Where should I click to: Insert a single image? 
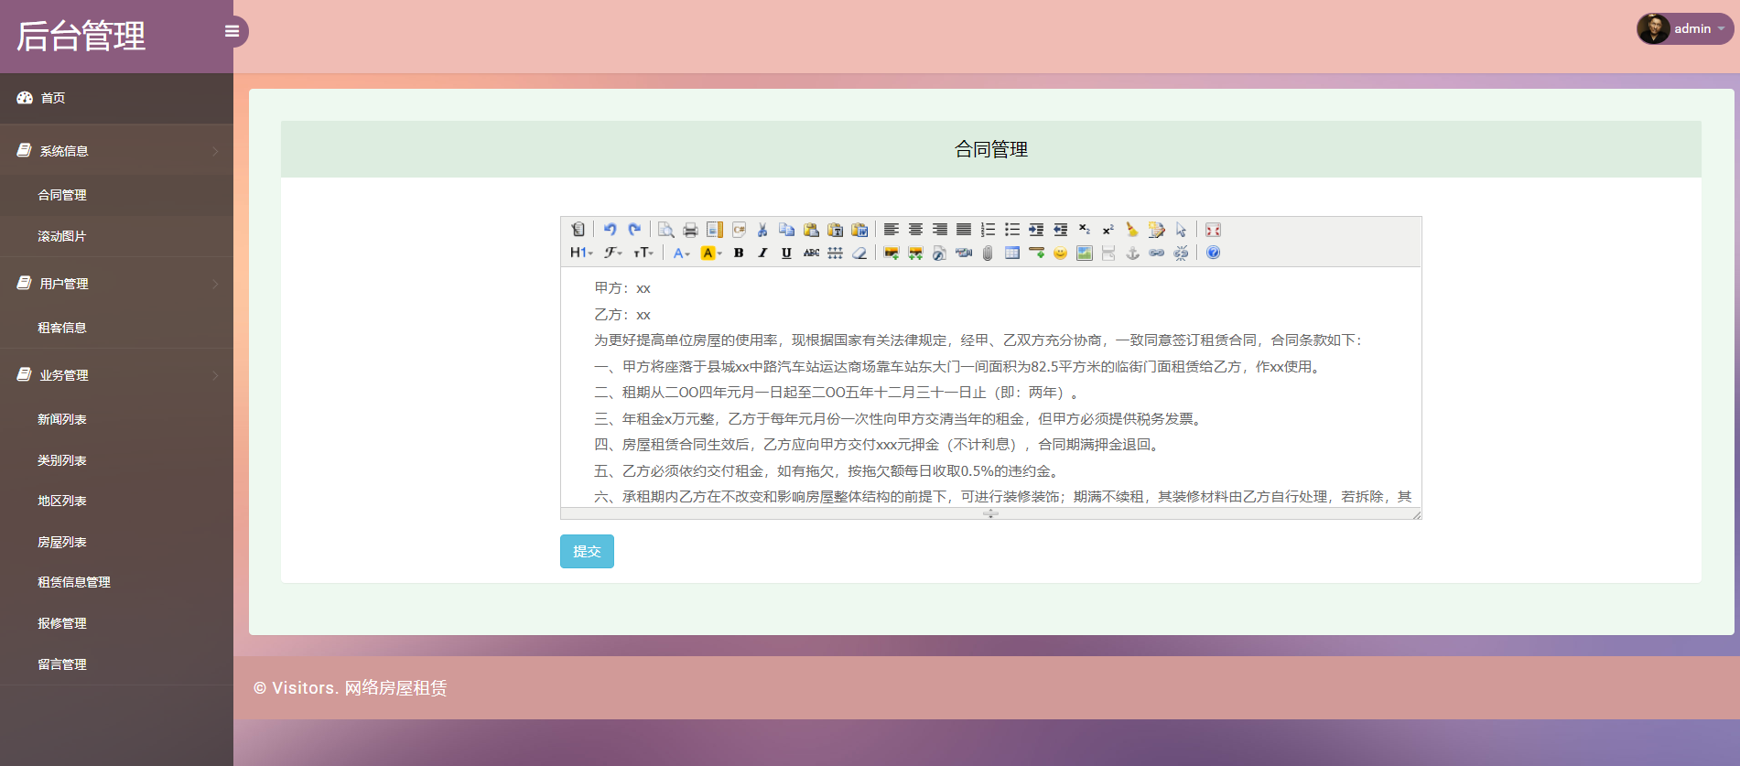tap(892, 253)
